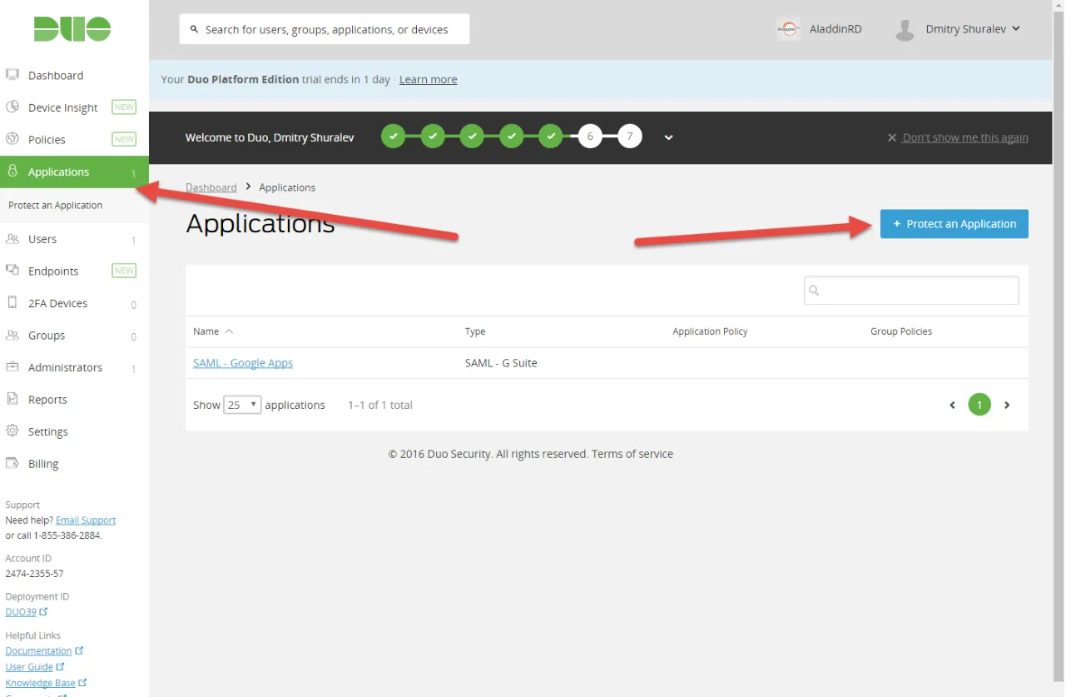Screen dimensions: 1066x697
Task: Select setup step 7 circle
Action: tap(630, 136)
